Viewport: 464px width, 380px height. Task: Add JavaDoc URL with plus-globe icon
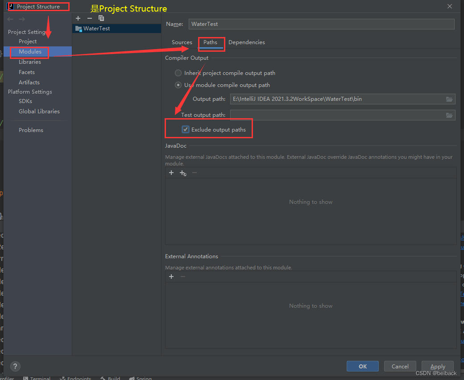(183, 173)
